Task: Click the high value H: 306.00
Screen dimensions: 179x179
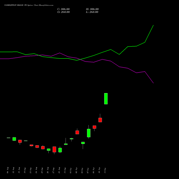Action: [92, 9]
